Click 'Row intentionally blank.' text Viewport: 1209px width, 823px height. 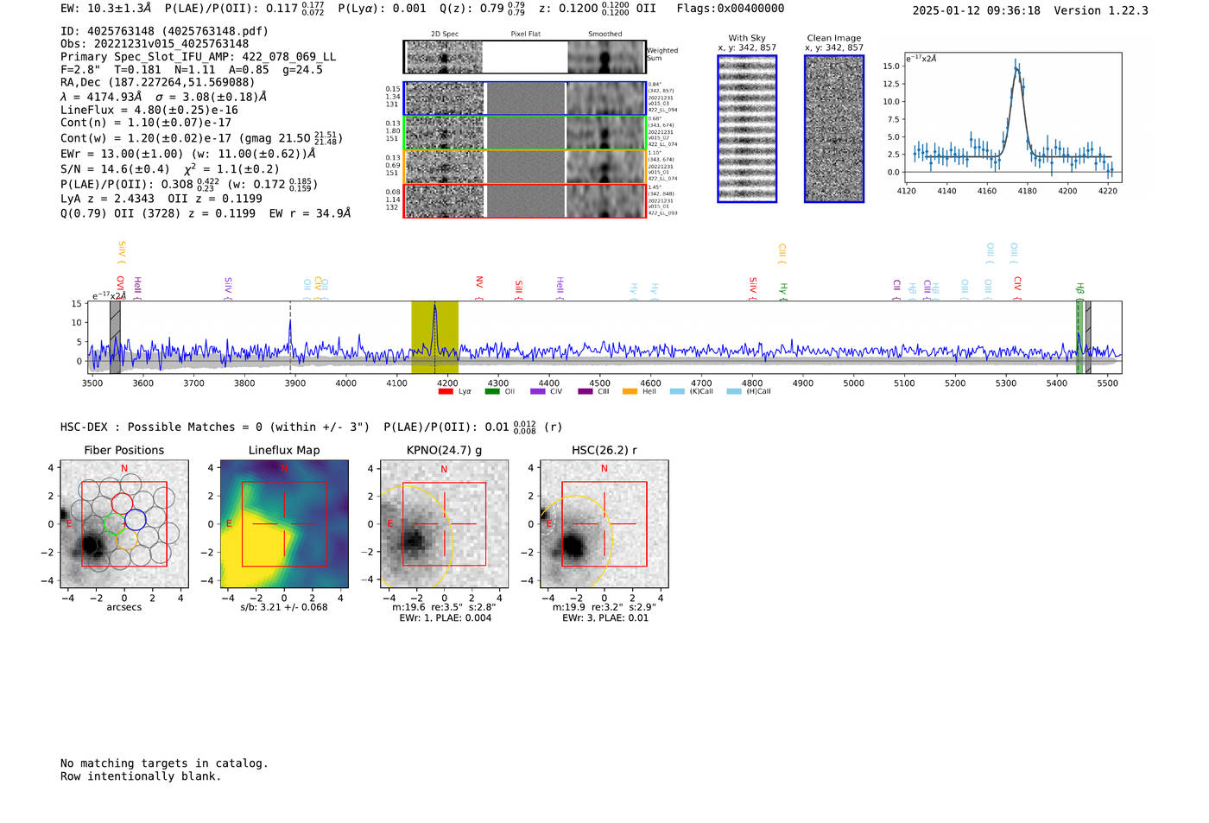click(x=141, y=776)
